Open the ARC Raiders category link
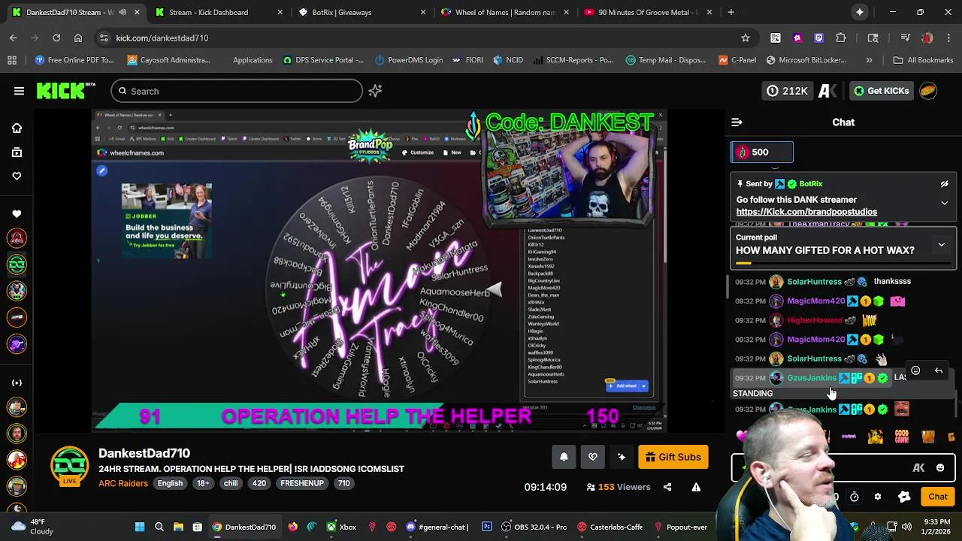962x541 pixels. pos(123,484)
